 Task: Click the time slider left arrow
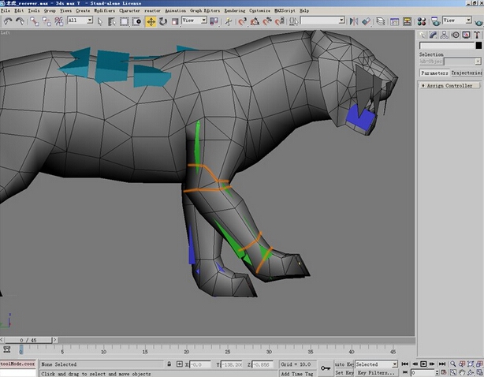coord(2,340)
